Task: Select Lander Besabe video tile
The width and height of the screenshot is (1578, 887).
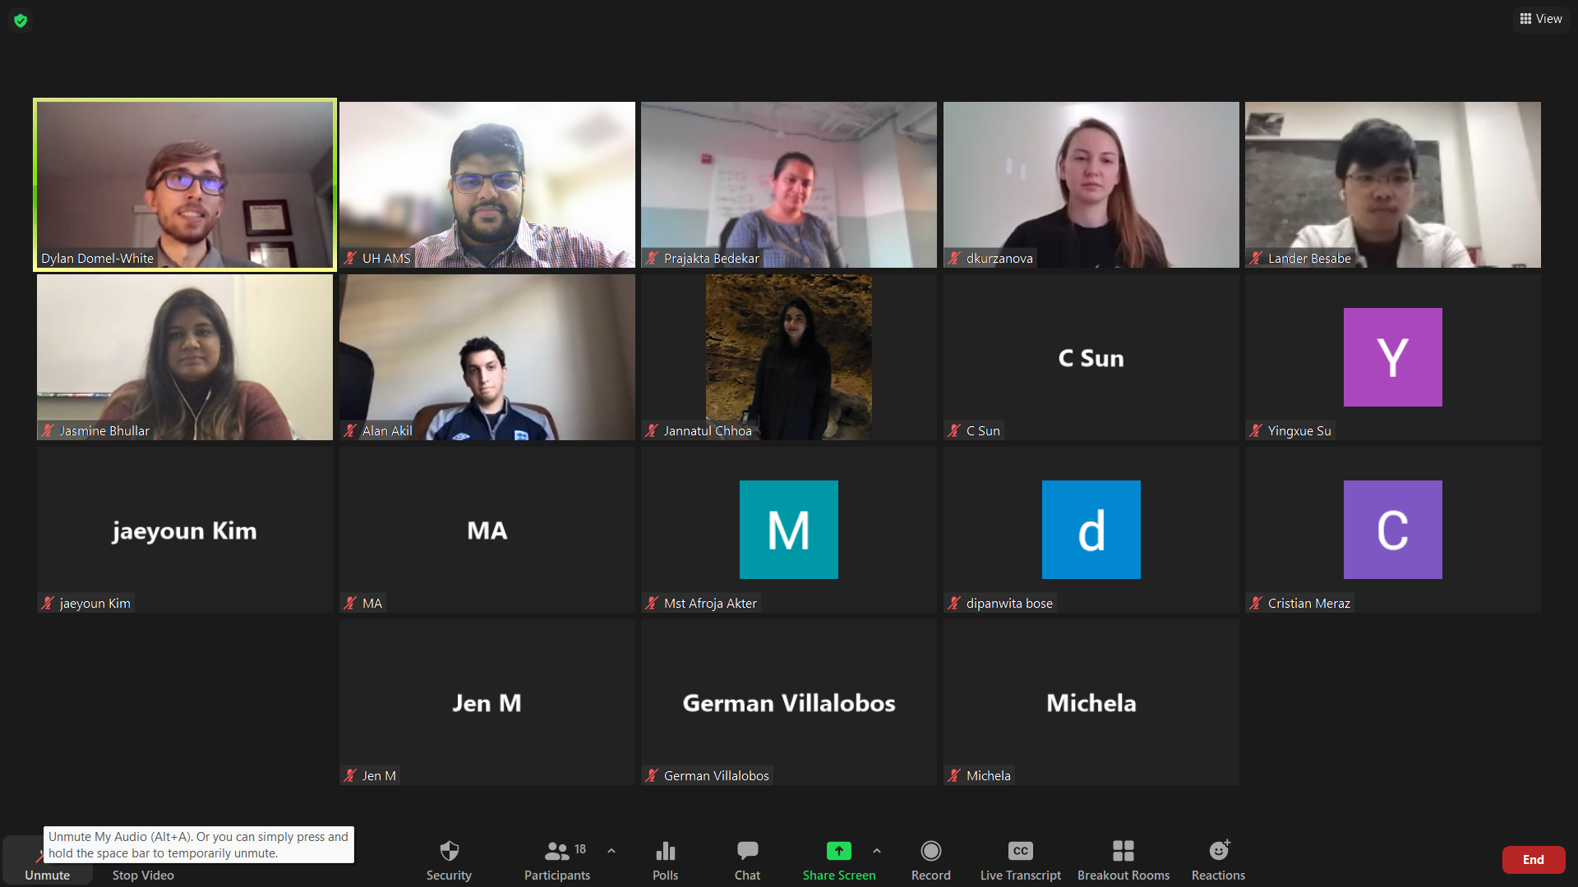Action: (1393, 185)
